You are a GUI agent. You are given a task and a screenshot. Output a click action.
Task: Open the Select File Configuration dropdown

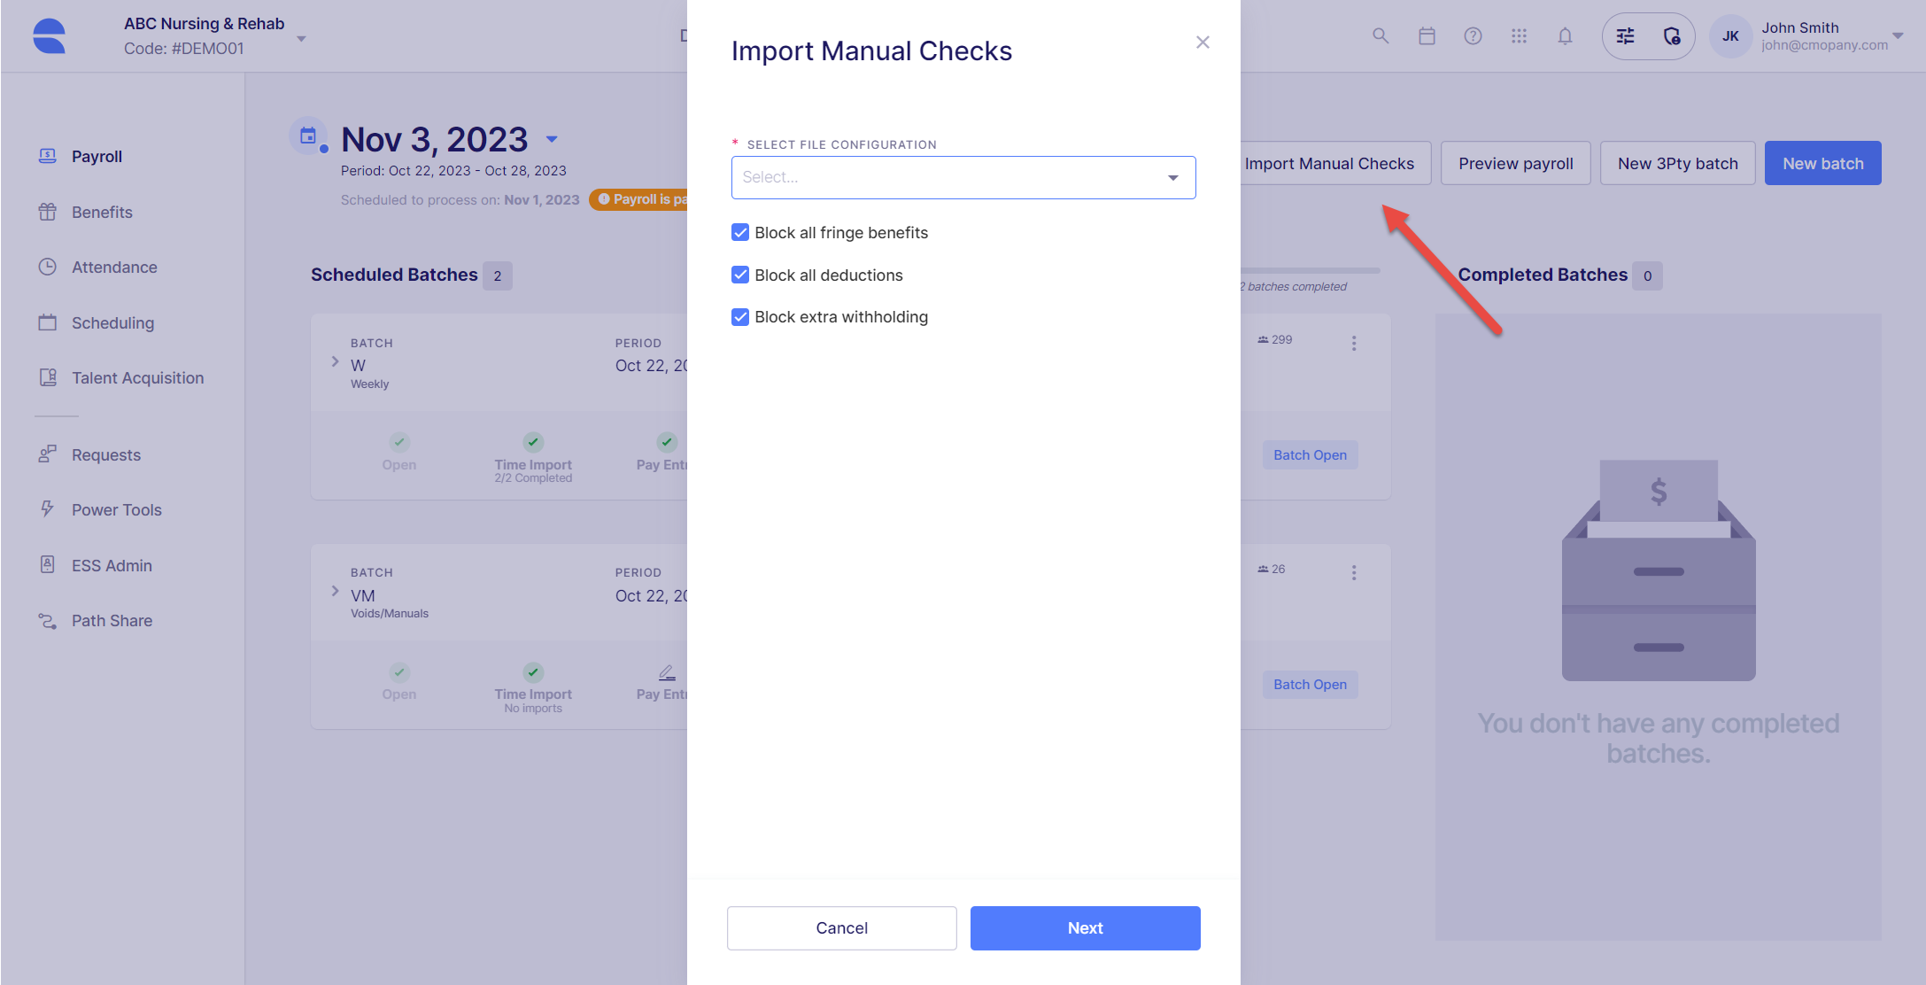963,177
